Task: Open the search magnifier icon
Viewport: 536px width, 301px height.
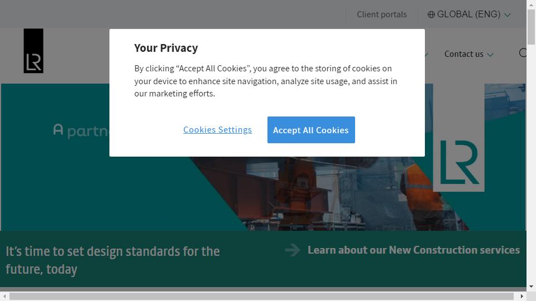Action: [523, 53]
